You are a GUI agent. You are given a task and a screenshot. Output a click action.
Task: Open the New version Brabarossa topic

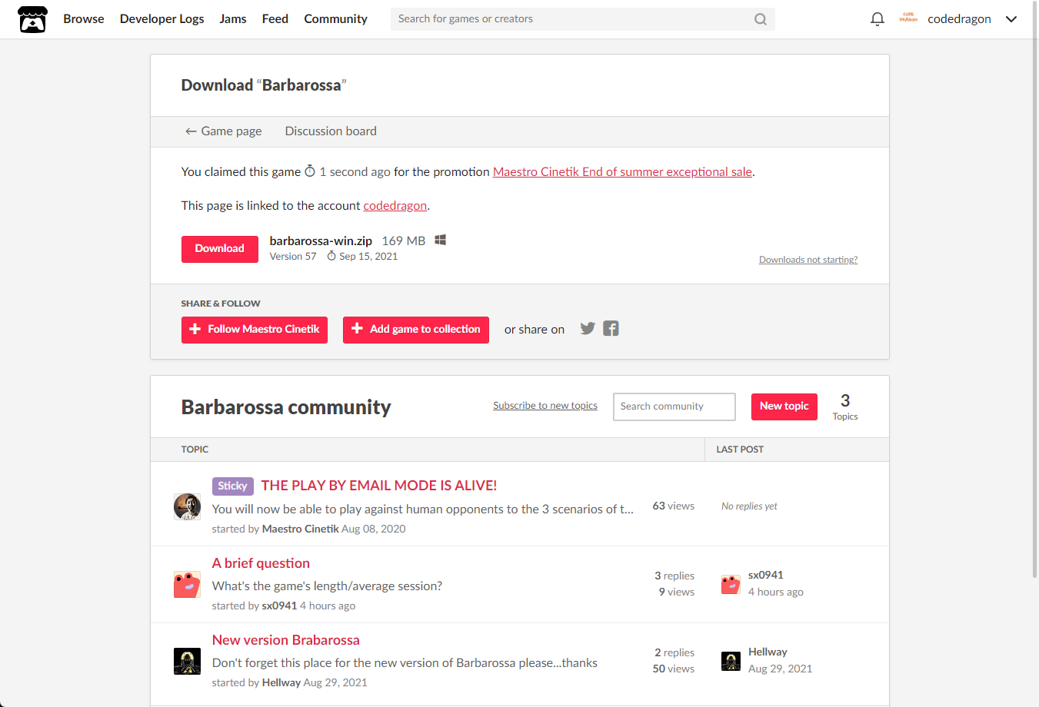click(286, 640)
